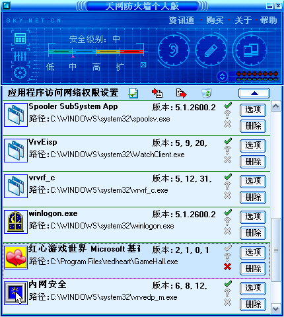Click the export rules icon
The image size is (284, 317).
click(x=182, y=93)
